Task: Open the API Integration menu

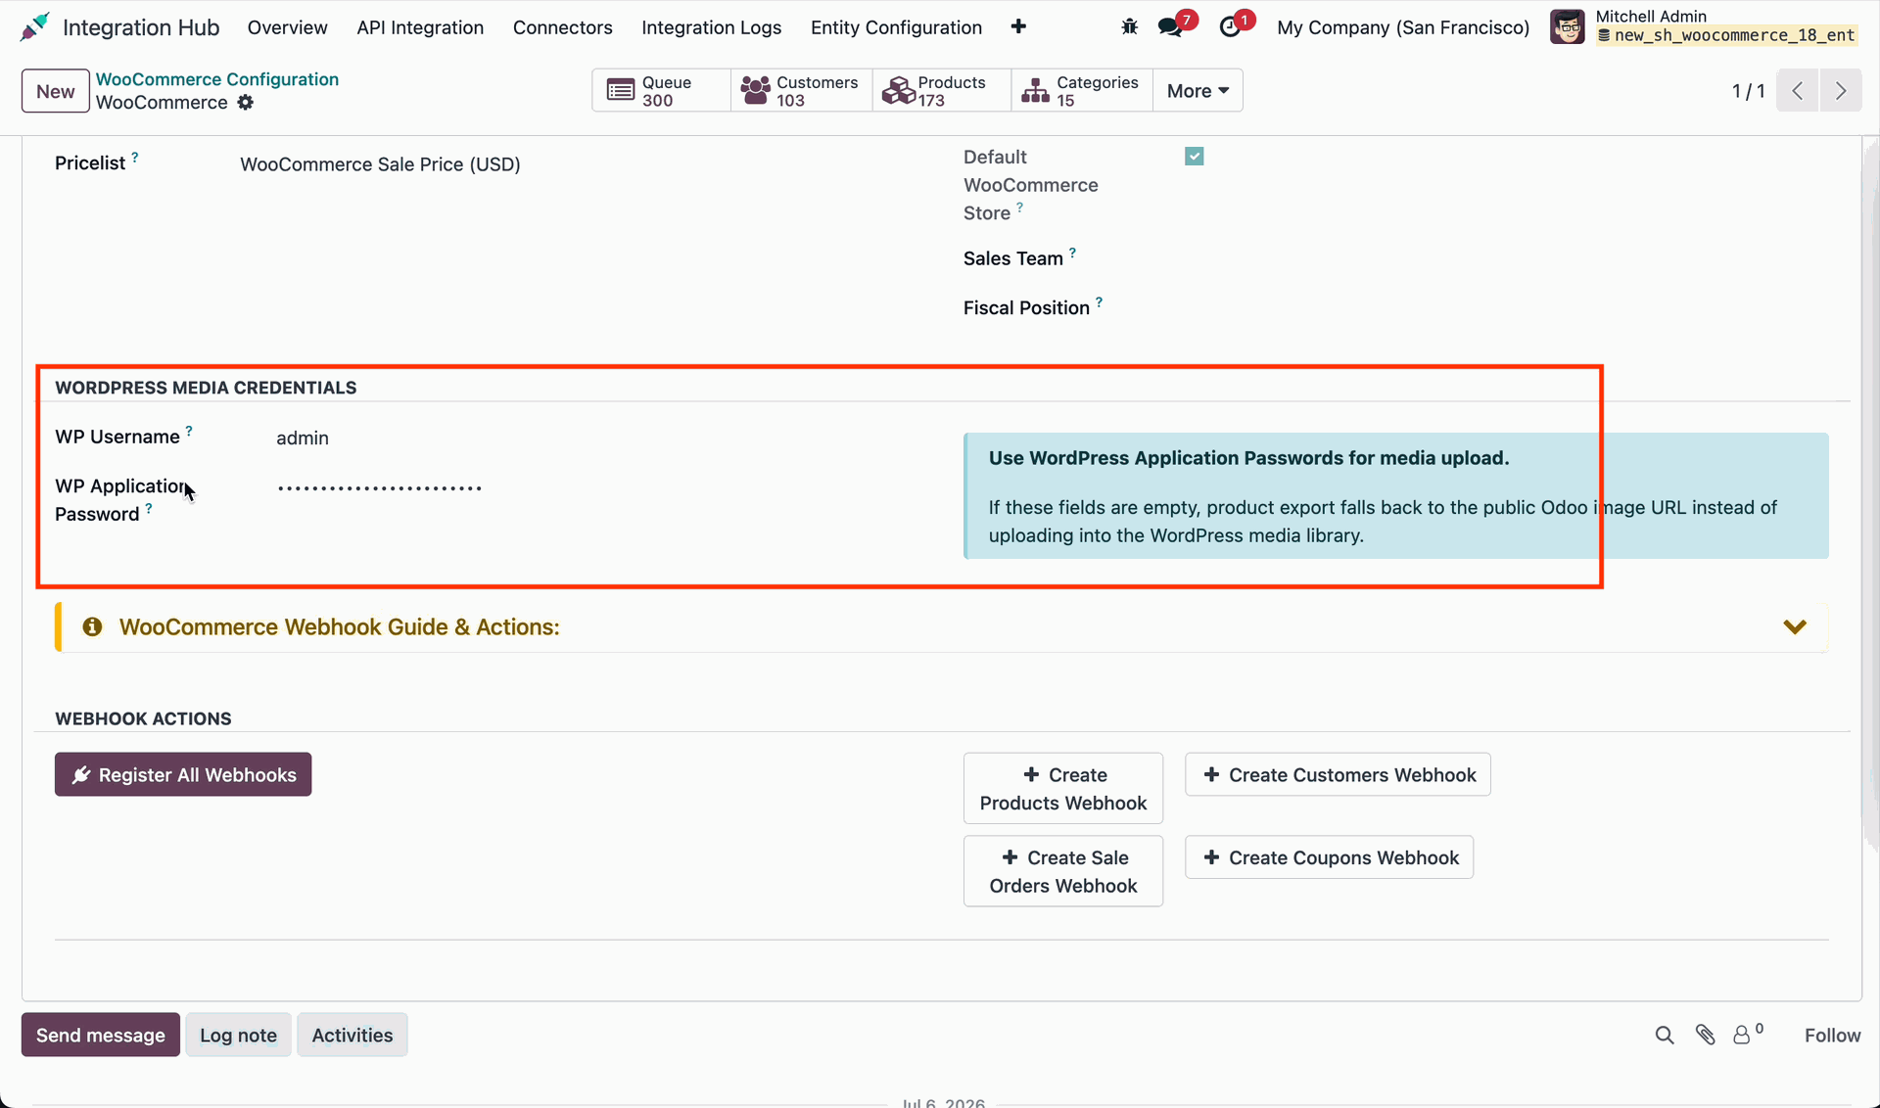Action: 420,27
